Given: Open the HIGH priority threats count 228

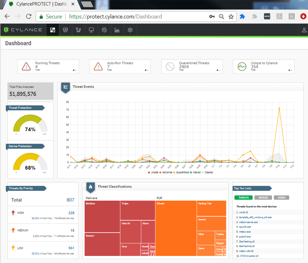Looking at the screenshot, I should [x=71, y=213].
